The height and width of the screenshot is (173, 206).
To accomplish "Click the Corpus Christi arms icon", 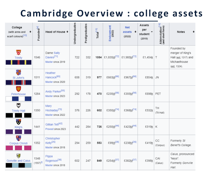I will click(18, 138).
